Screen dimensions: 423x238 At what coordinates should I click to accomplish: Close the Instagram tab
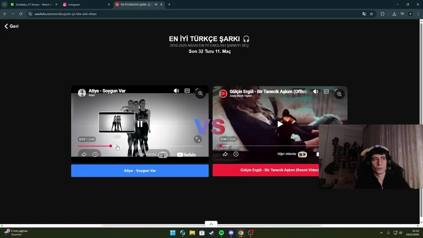point(109,5)
